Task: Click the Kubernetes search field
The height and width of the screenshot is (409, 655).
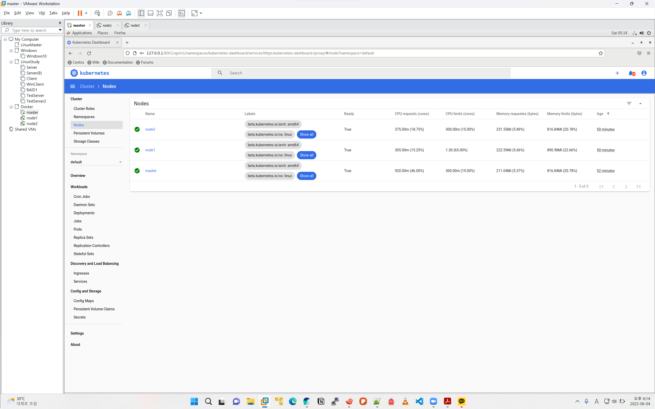Action: tap(368, 73)
